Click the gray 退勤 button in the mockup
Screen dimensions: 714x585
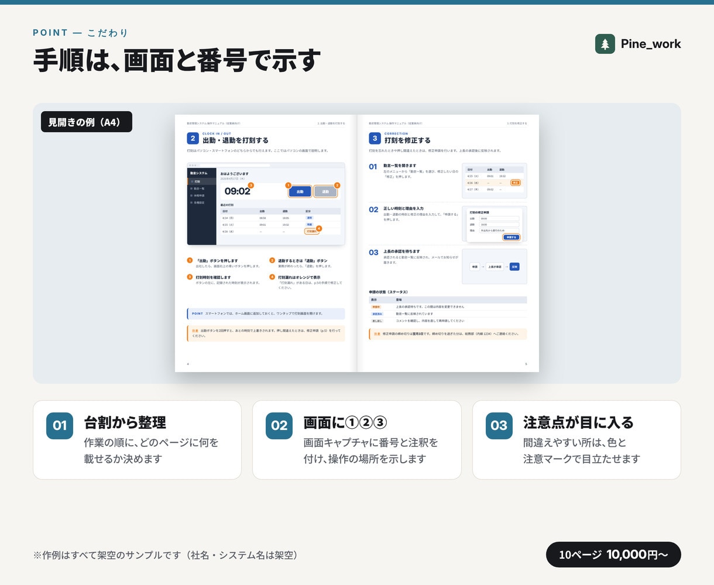click(325, 191)
